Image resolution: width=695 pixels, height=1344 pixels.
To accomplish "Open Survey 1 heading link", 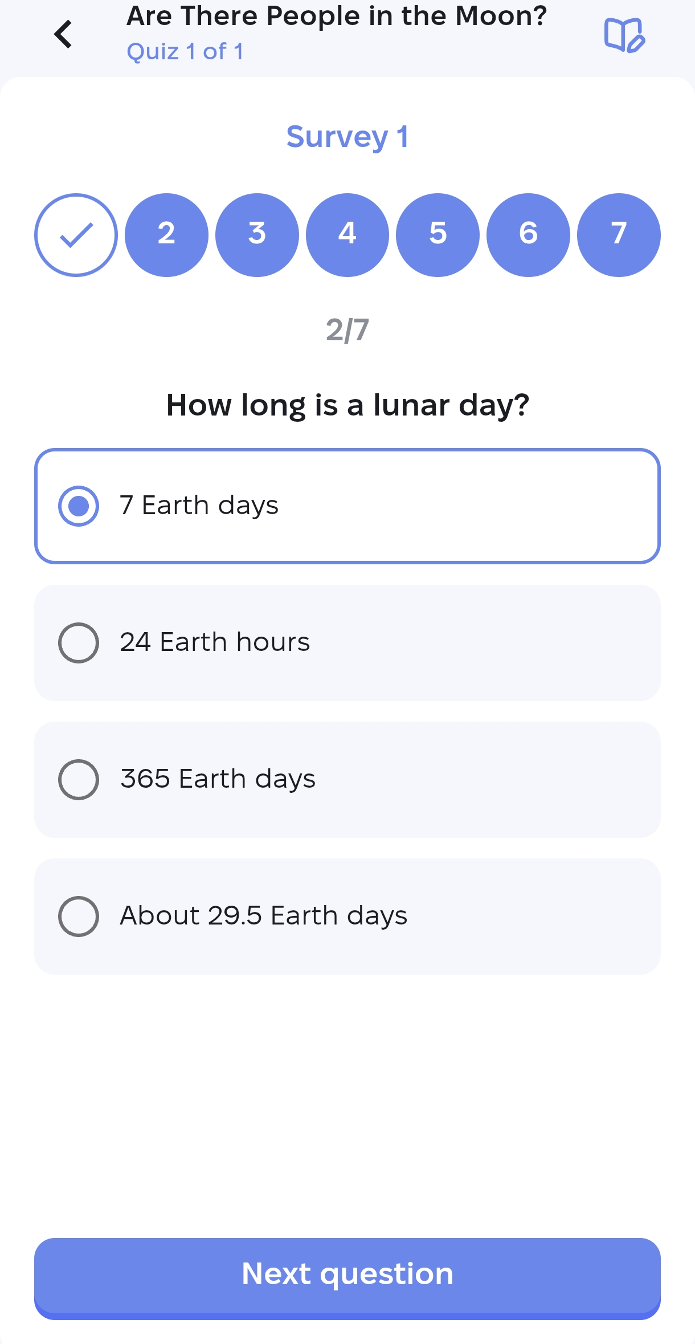I will (x=347, y=137).
